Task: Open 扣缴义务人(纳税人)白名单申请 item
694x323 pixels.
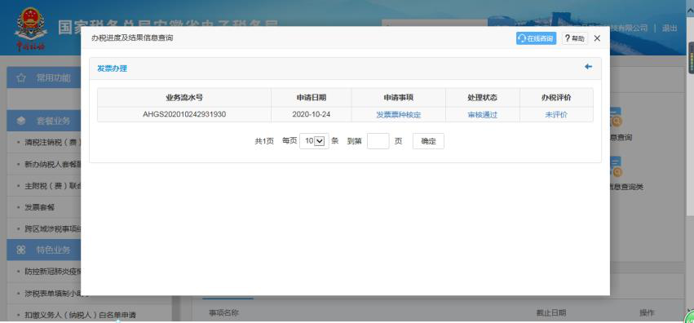Action: pos(80,315)
